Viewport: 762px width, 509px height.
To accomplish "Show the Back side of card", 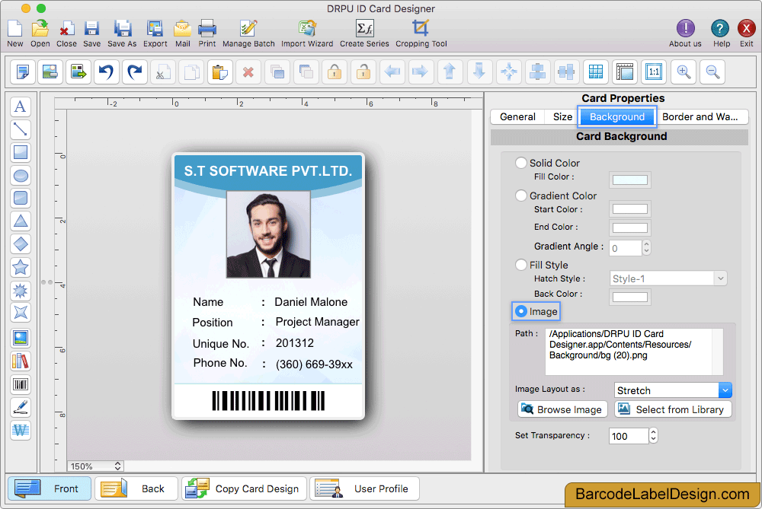I will click(136, 488).
